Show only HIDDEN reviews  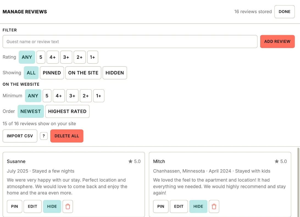[115, 73]
